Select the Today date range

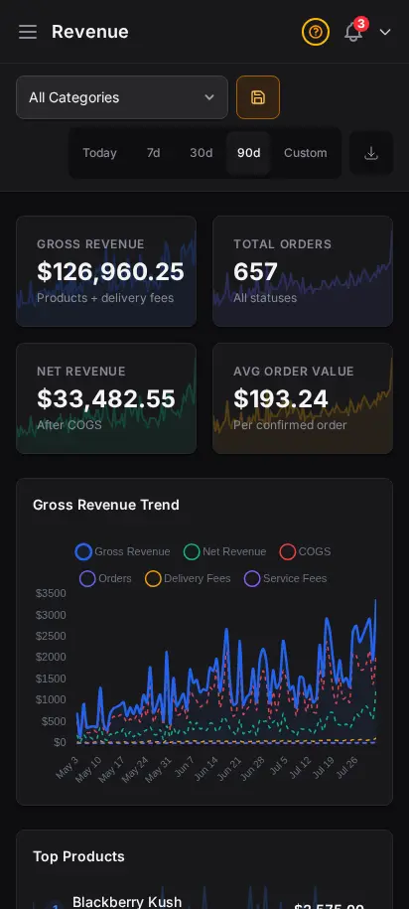(x=99, y=153)
